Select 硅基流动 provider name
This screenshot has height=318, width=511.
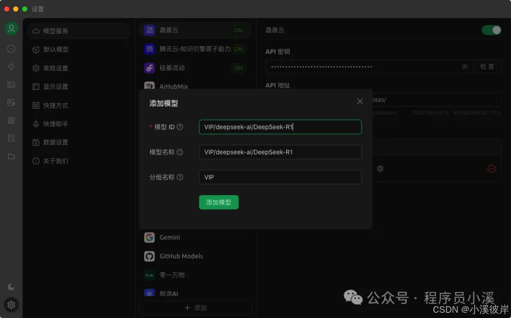(x=172, y=68)
